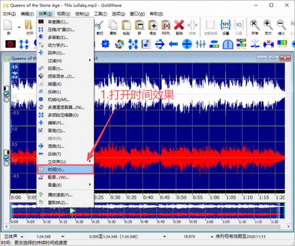
Task: Click the Mix clipboard plus icon
Action: click(x=153, y=25)
